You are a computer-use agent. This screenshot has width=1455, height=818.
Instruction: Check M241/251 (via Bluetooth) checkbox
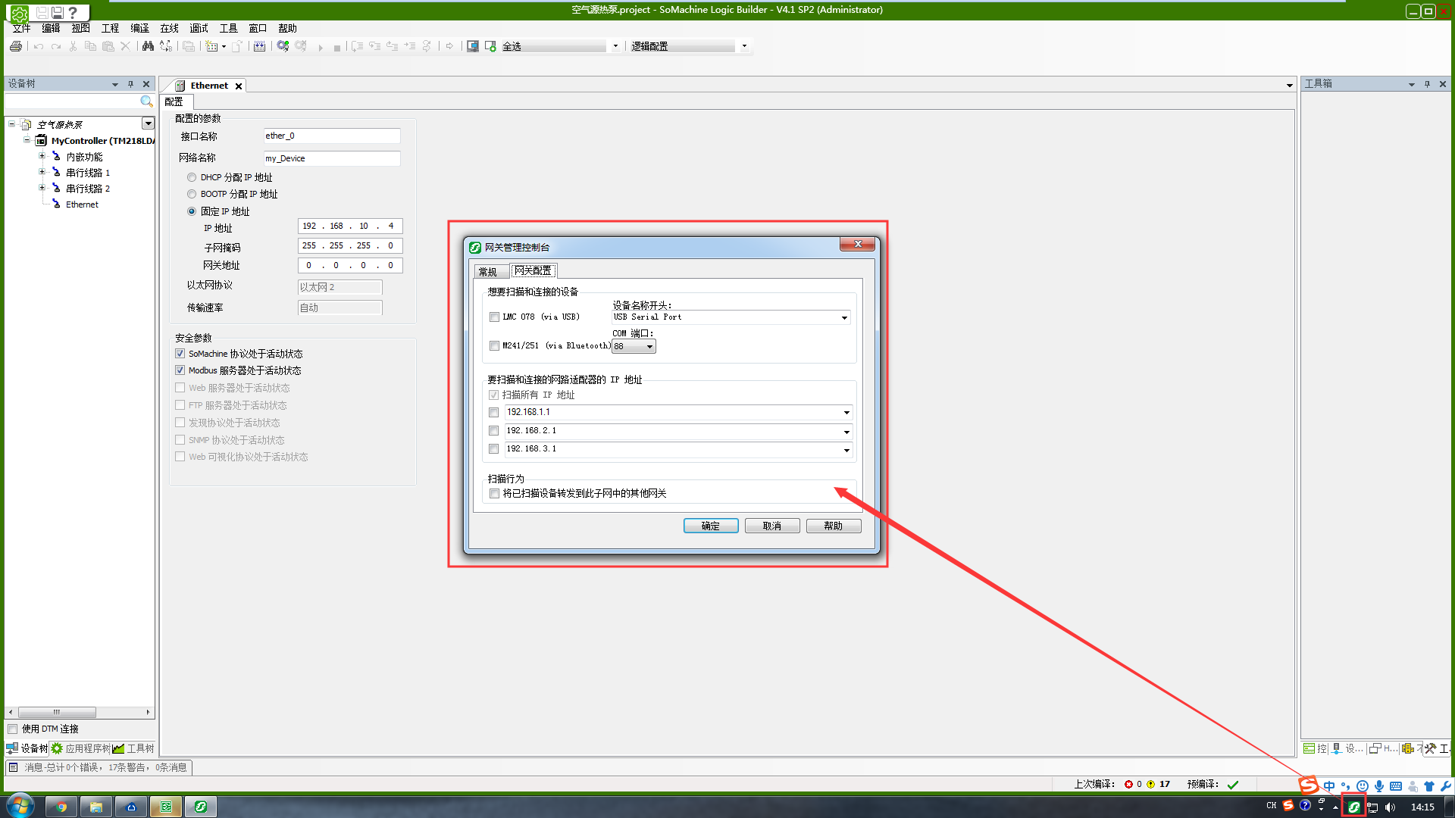pos(494,346)
